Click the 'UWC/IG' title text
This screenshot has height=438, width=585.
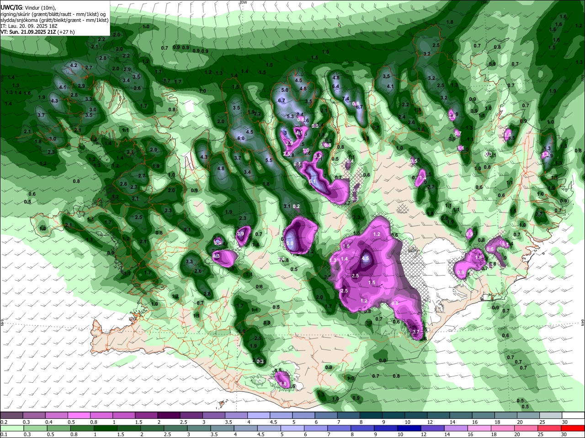[11, 8]
